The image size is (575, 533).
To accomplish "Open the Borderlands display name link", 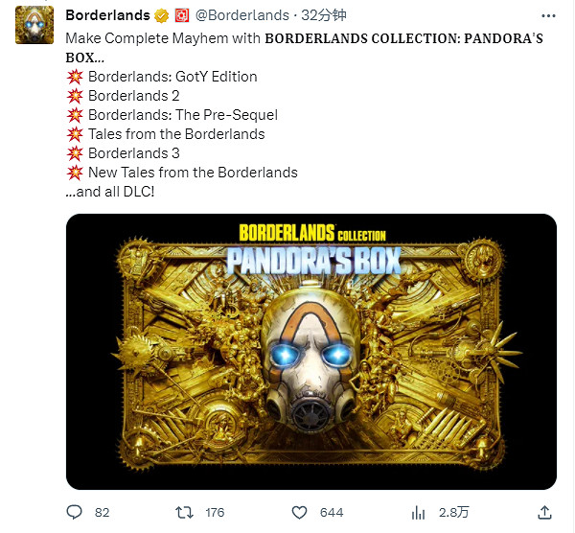I will (x=107, y=15).
